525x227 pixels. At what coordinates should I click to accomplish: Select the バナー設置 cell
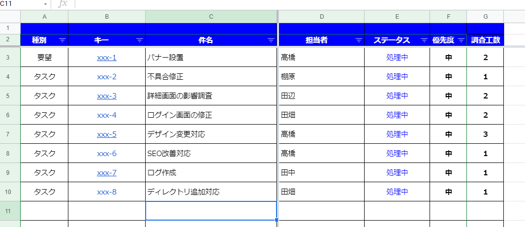click(x=211, y=58)
